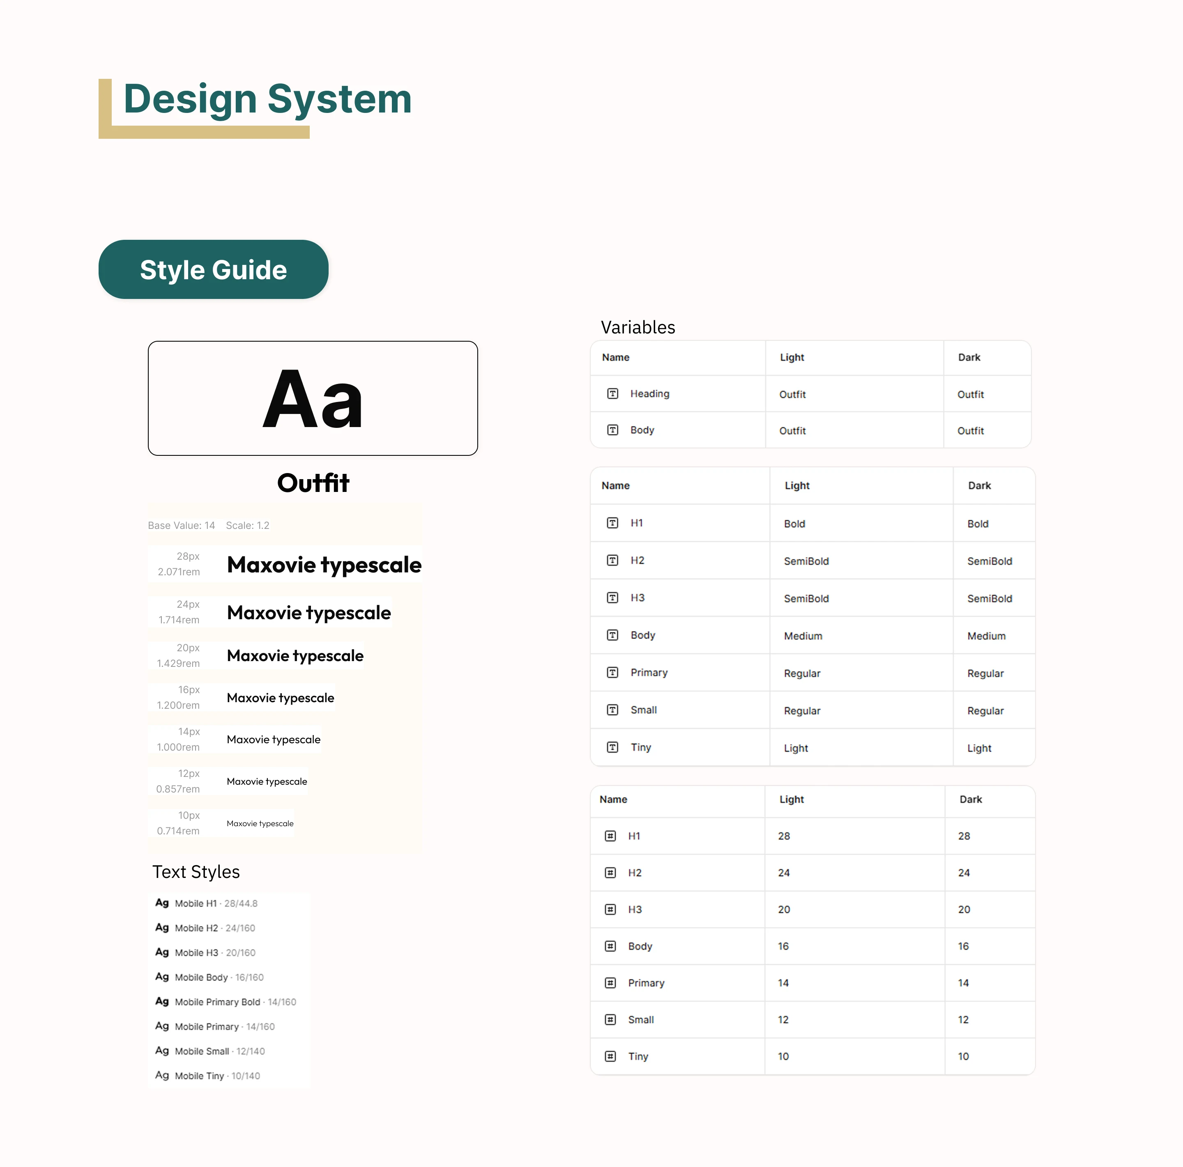The width and height of the screenshot is (1183, 1167).
Task: Click the Light value 28 for H1
Action: point(783,835)
